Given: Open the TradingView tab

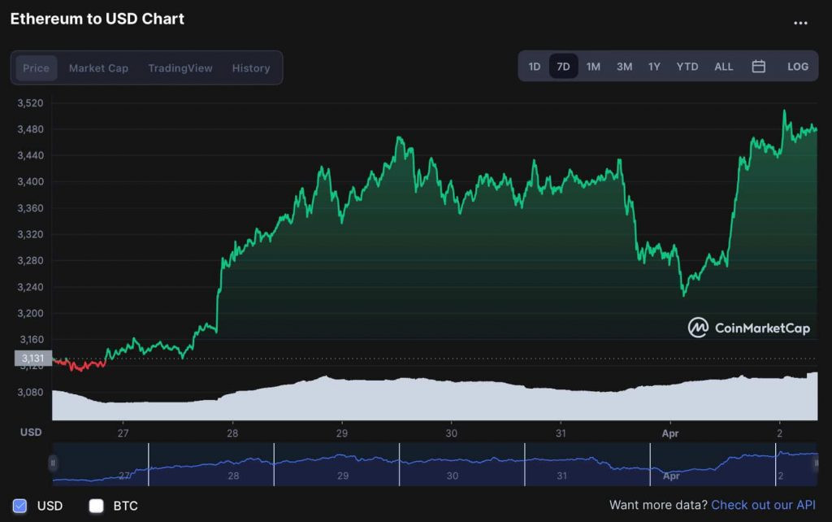Looking at the screenshot, I should tap(180, 68).
